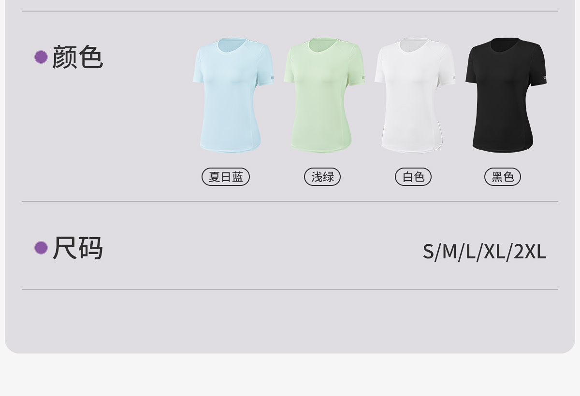Click the sleeve logo on black shirt
This screenshot has height=396, width=580.
pyautogui.click(x=545, y=77)
